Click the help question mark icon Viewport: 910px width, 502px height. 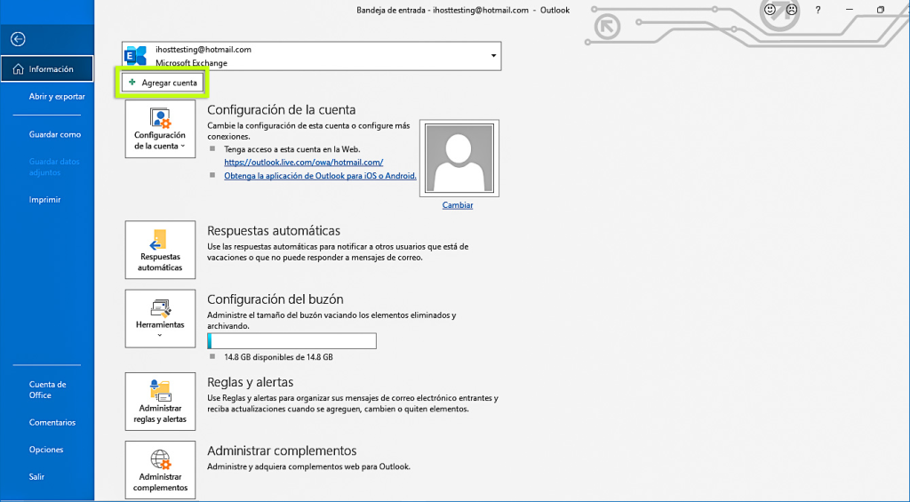coord(818,10)
